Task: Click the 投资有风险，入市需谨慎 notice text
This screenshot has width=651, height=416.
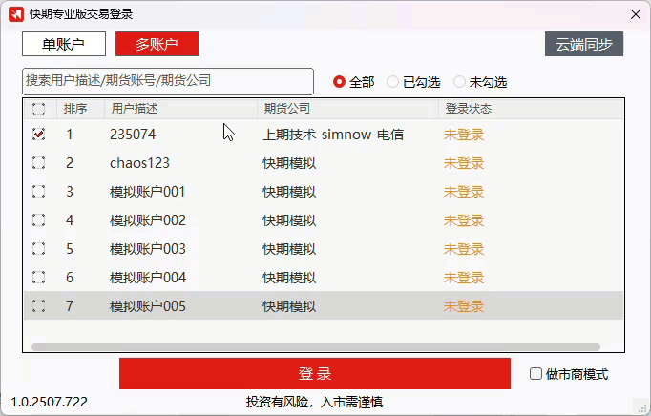Action: click(314, 402)
